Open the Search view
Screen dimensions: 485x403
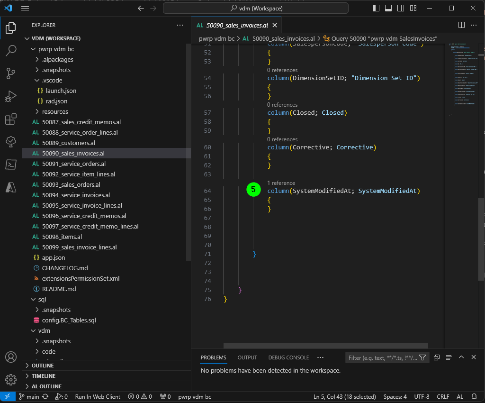point(11,51)
